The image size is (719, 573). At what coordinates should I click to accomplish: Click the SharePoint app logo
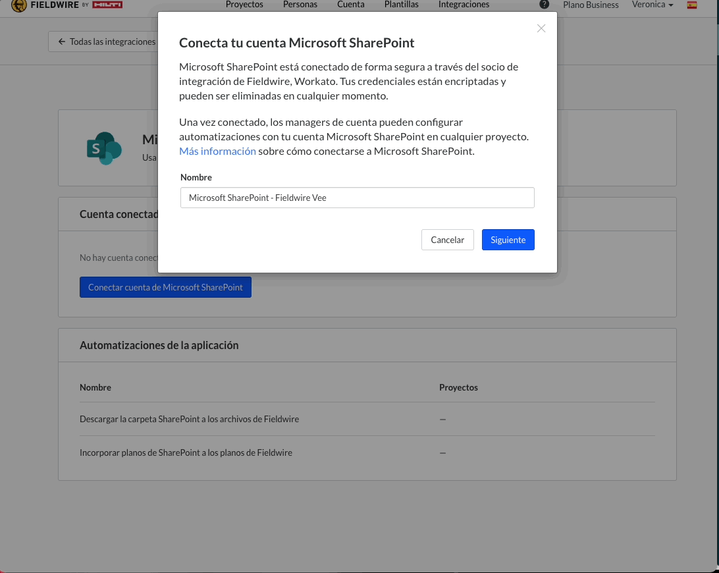(x=104, y=148)
